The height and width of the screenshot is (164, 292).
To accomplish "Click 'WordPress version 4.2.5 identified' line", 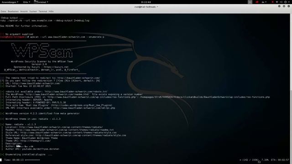I will 40,113.
